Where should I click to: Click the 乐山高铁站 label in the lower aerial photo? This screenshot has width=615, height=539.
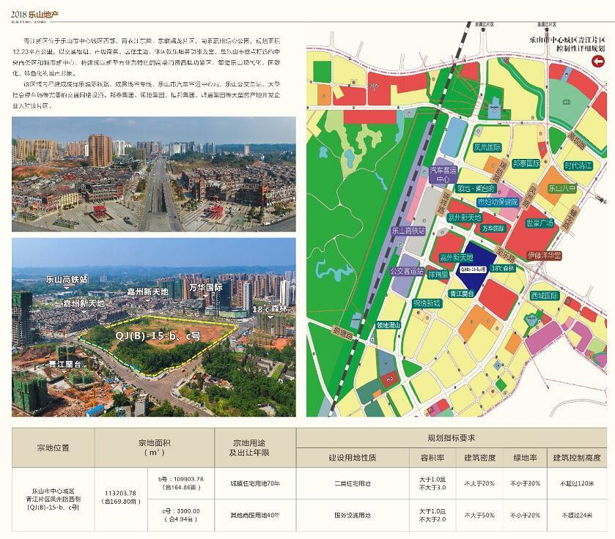67,279
